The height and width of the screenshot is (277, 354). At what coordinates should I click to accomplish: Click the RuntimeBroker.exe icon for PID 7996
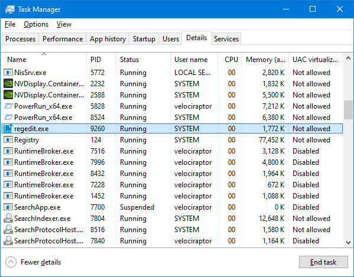8,162
